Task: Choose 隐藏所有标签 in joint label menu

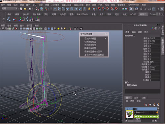Action: click(90, 48)
